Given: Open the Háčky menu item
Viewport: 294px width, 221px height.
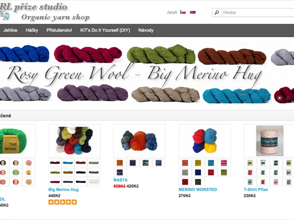Looking at the screenshot, I should 32,30.
